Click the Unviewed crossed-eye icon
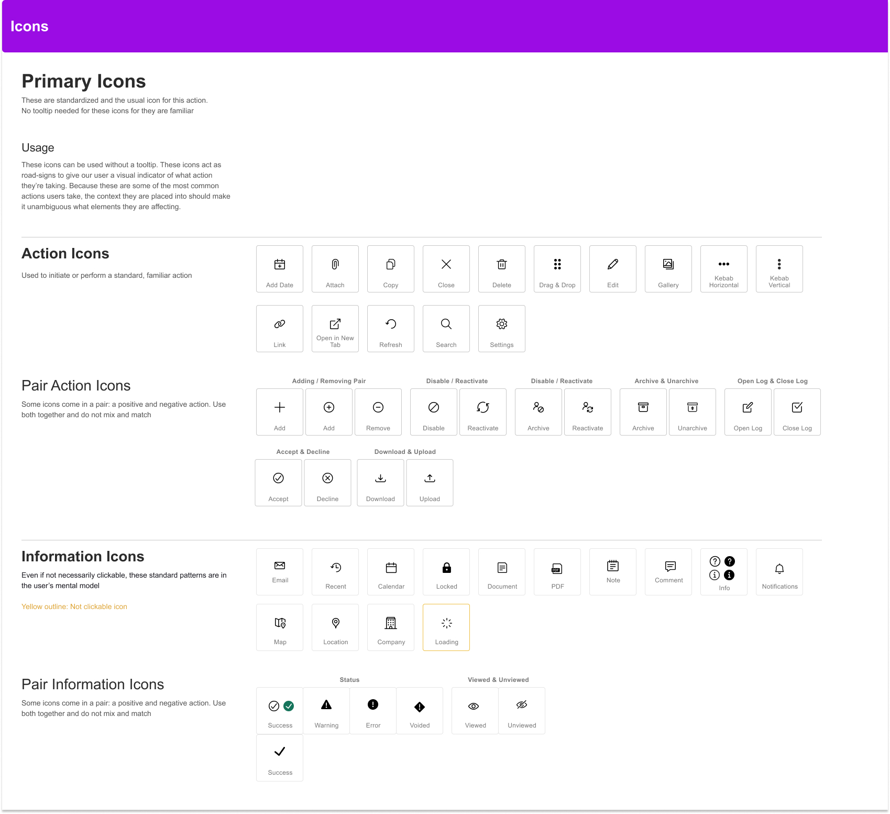890x814 pixels. 522,706
